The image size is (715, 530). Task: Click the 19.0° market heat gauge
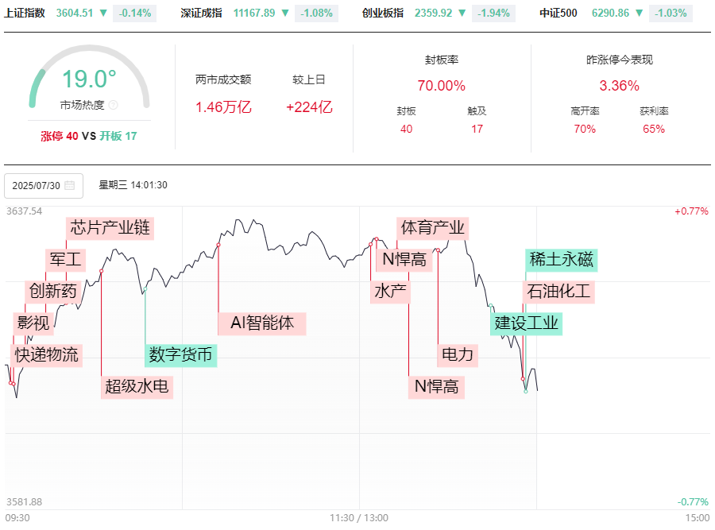coord(89,79)
